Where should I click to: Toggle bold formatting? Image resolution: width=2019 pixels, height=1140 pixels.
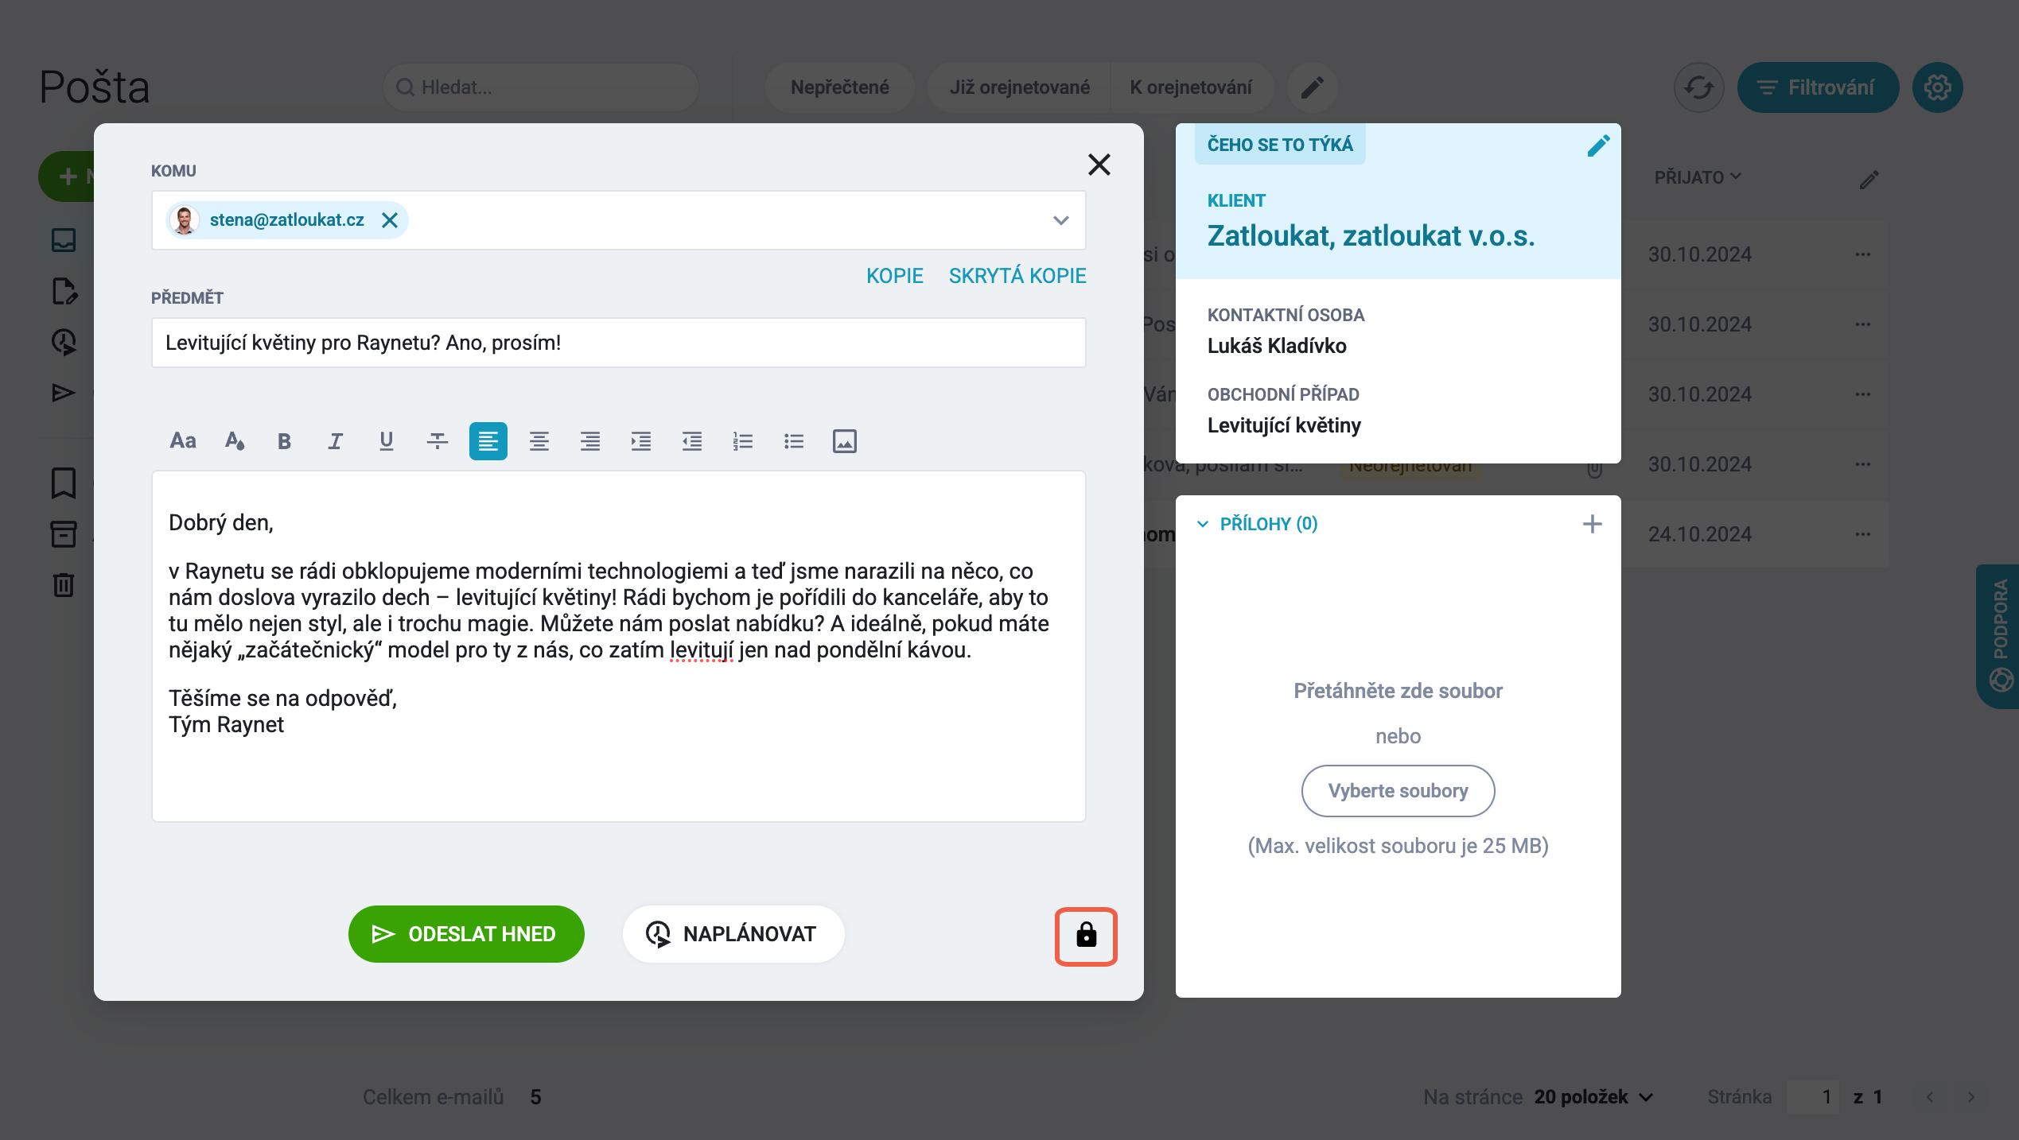coord(284,440)
